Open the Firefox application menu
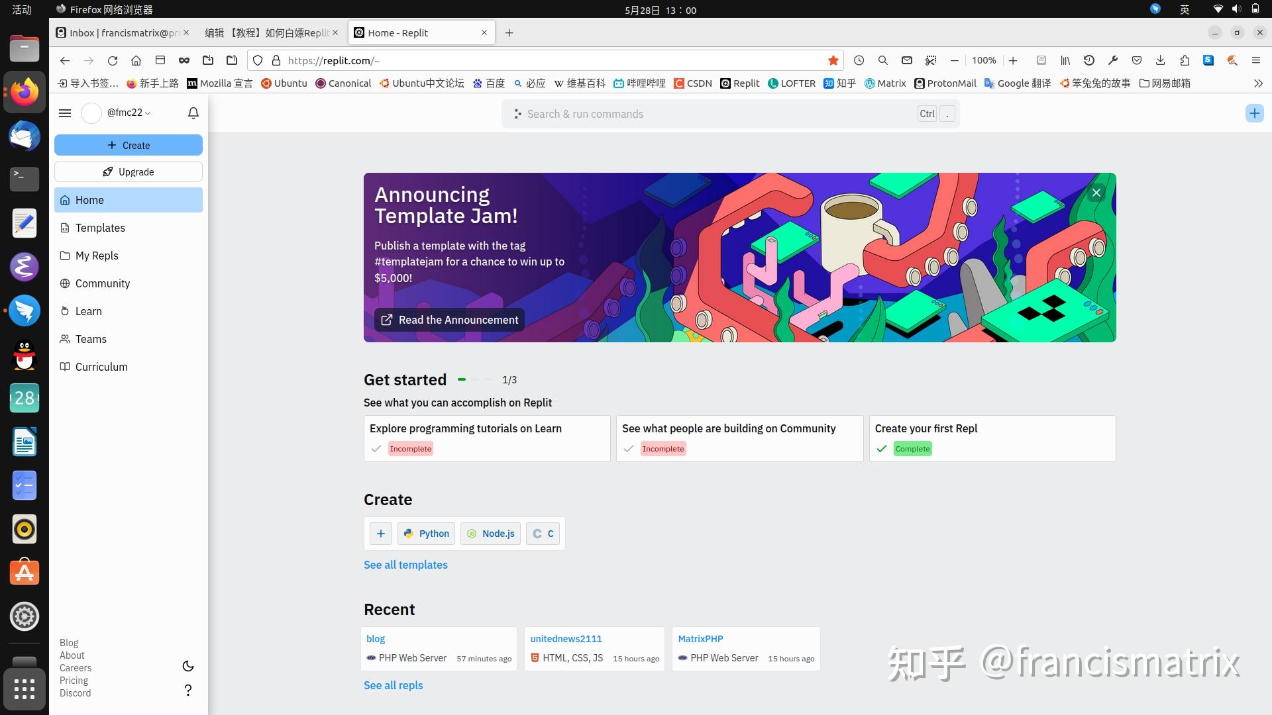This screenshot has height=715, width=1272. tap(1256, 60)
